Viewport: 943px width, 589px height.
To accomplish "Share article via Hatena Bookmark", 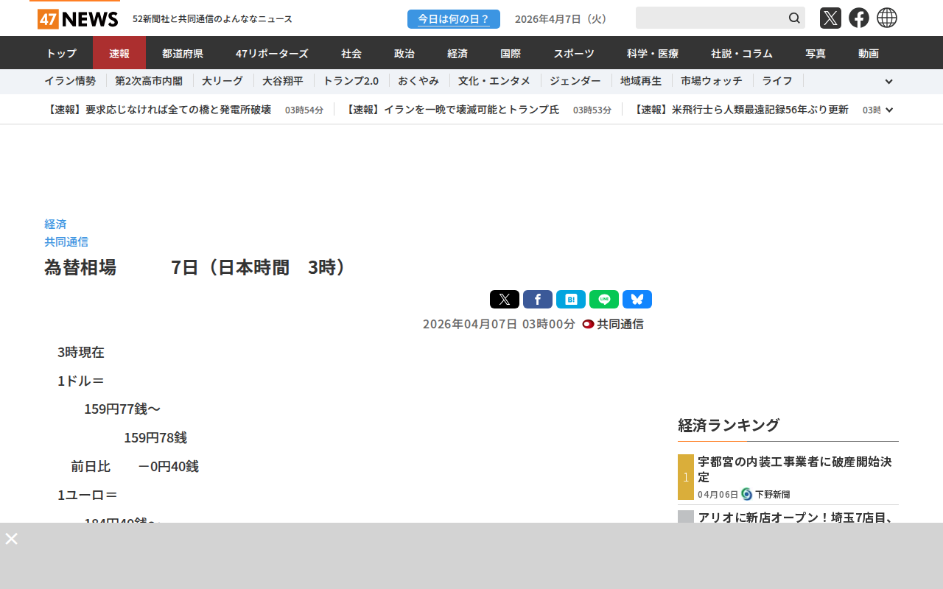I will pyautogui.click(x=570, y=300).
